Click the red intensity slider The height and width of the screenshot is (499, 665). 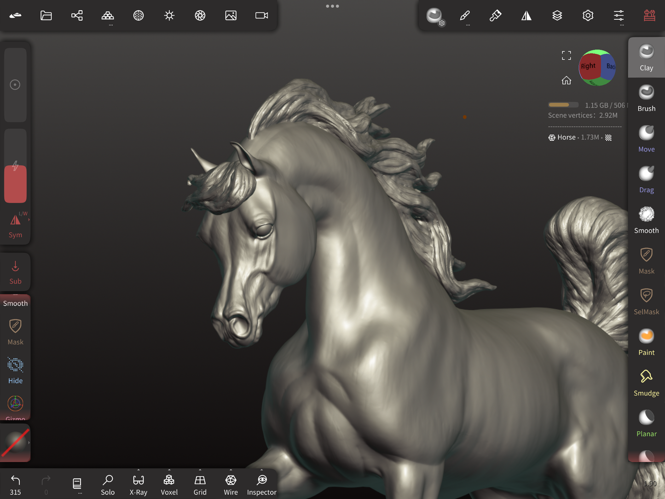pos(15,184)
